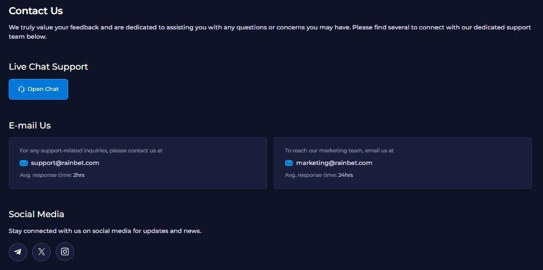Open the Instagram profile icon
543x270 pixels.
65,251
